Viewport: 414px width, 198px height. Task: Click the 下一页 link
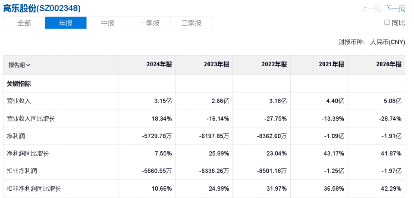(x=395, y=9)
